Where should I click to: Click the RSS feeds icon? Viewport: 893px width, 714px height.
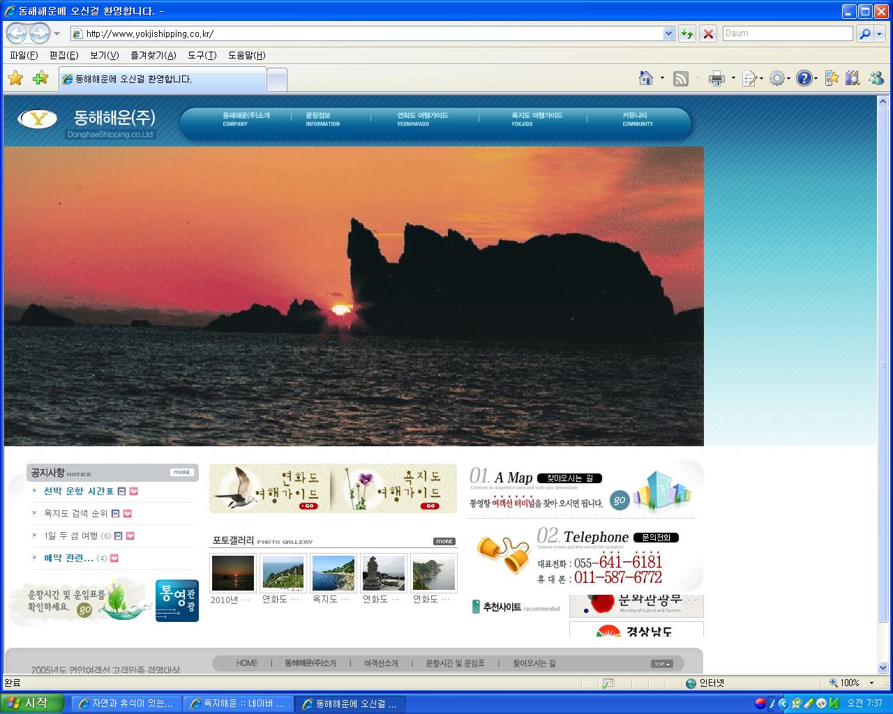(x=680, y=79)
